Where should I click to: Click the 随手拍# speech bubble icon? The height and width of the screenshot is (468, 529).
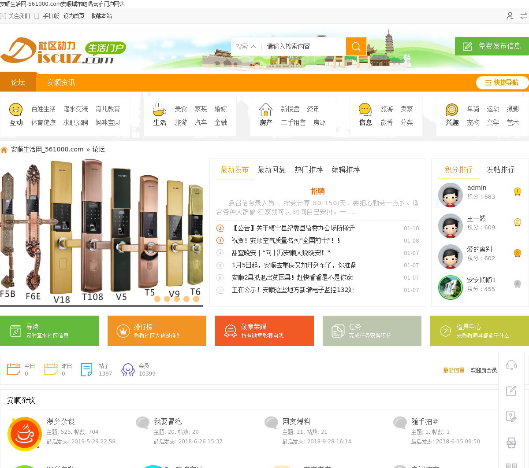pos(400,423)
